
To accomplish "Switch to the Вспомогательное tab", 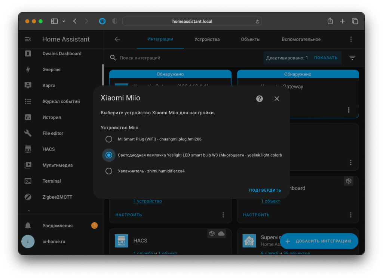I will [x=301, y=39].
